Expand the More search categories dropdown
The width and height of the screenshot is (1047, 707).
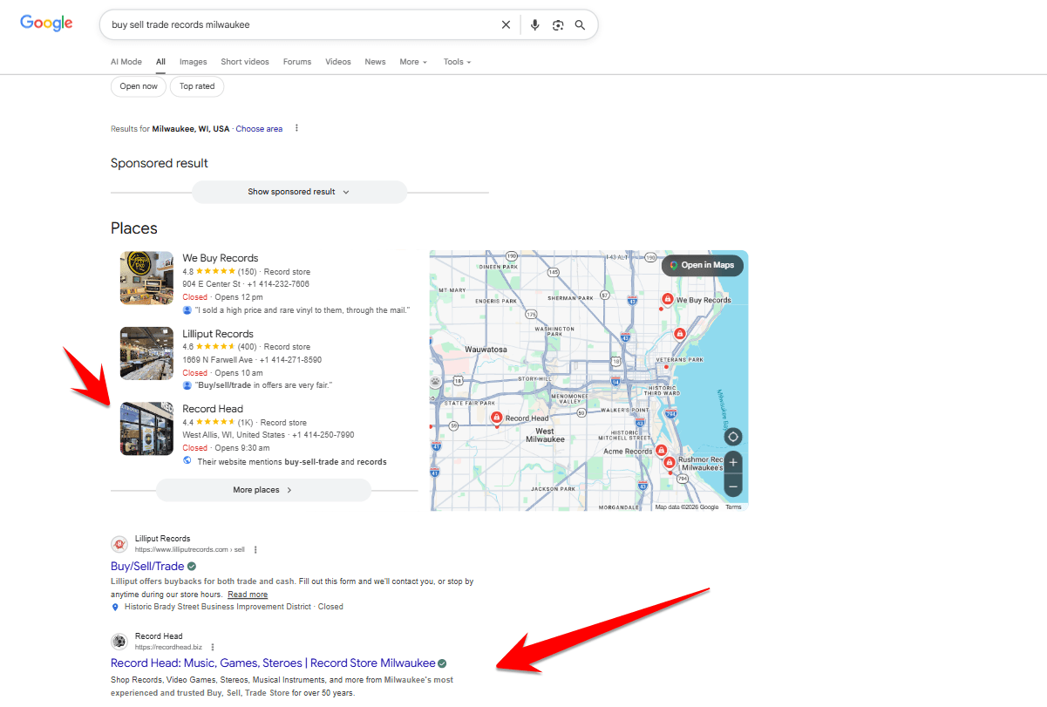[413, 62]
